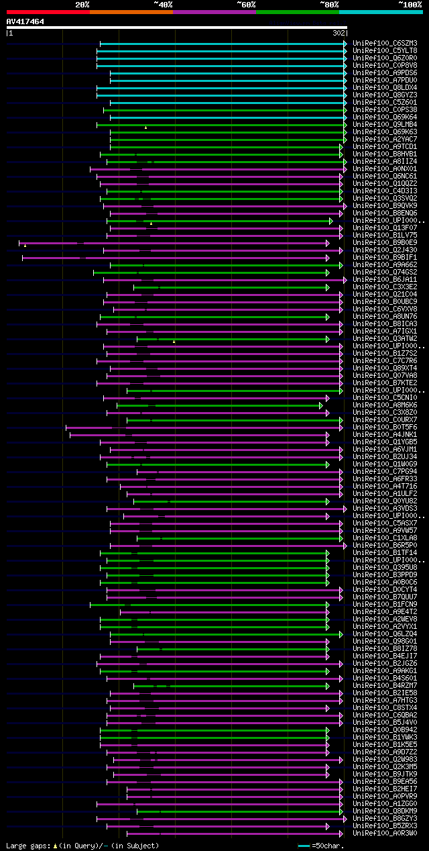Open hit UniRef100_Q8LDX4
This screenshot has width=429, height=851.
click(x=385, y=87)
